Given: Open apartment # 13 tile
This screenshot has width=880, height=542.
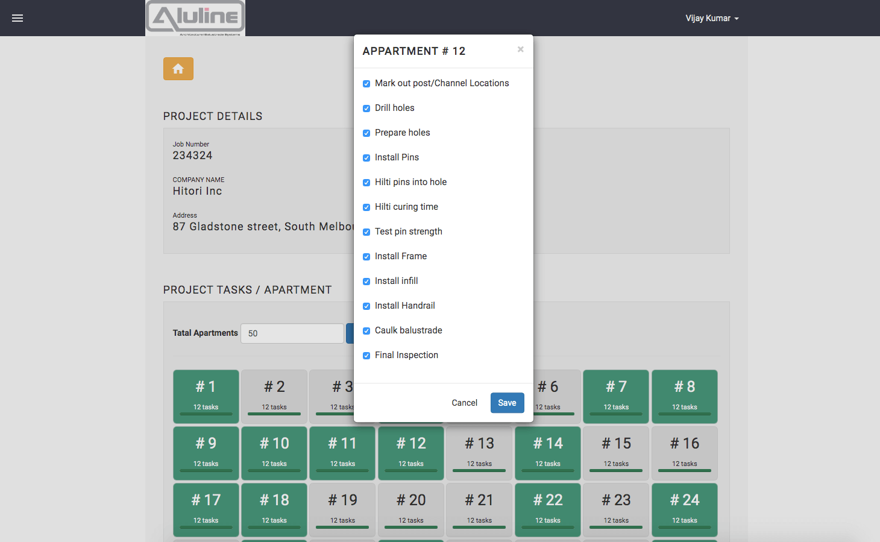Looking at the screenshot, I should tap(479, 453).
